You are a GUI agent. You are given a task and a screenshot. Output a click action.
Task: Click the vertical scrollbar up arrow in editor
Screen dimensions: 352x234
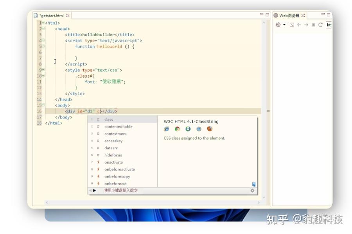click(264, 23)
